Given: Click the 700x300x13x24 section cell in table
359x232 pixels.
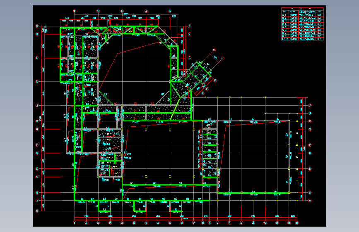Looking at the screenshot, I should (307, 36).
